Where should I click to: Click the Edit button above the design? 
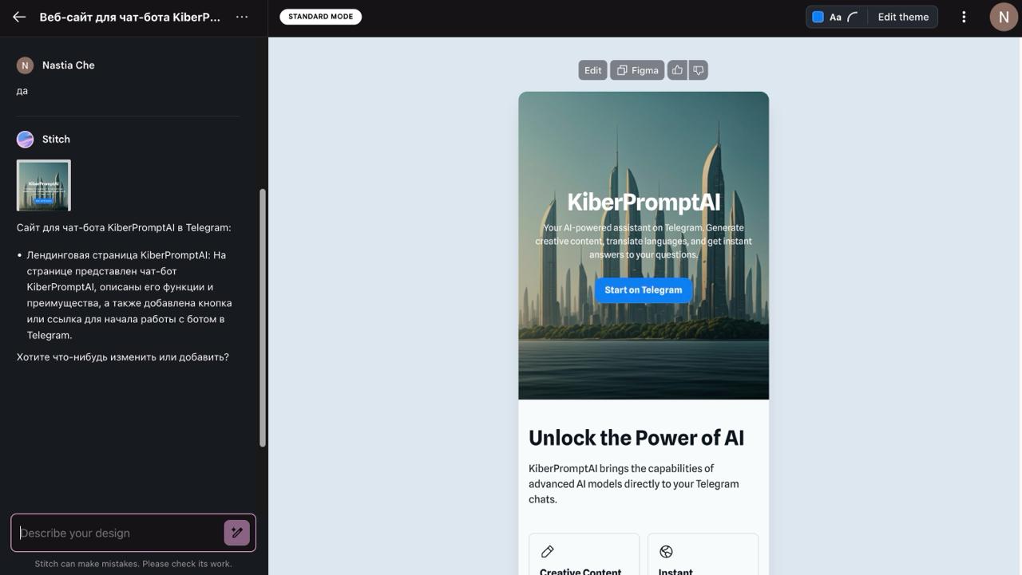coord(592,69)
